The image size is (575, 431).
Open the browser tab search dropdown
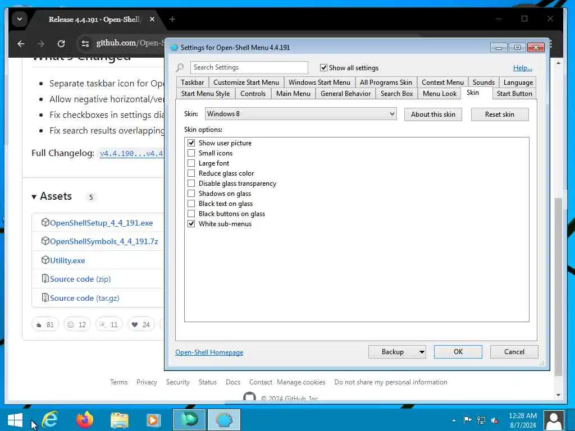click(20, 19)
